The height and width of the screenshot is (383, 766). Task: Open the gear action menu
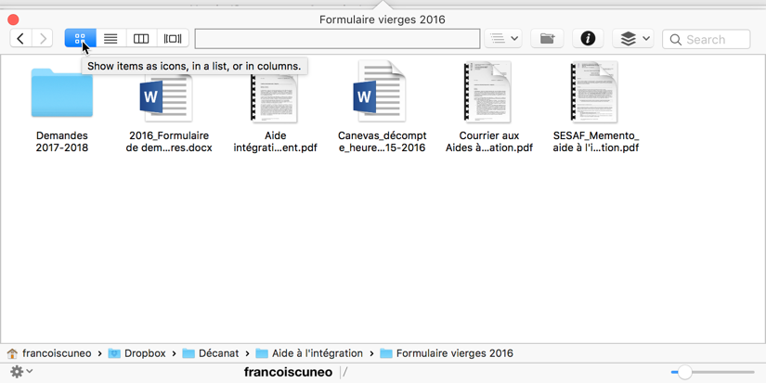point(20,372)
